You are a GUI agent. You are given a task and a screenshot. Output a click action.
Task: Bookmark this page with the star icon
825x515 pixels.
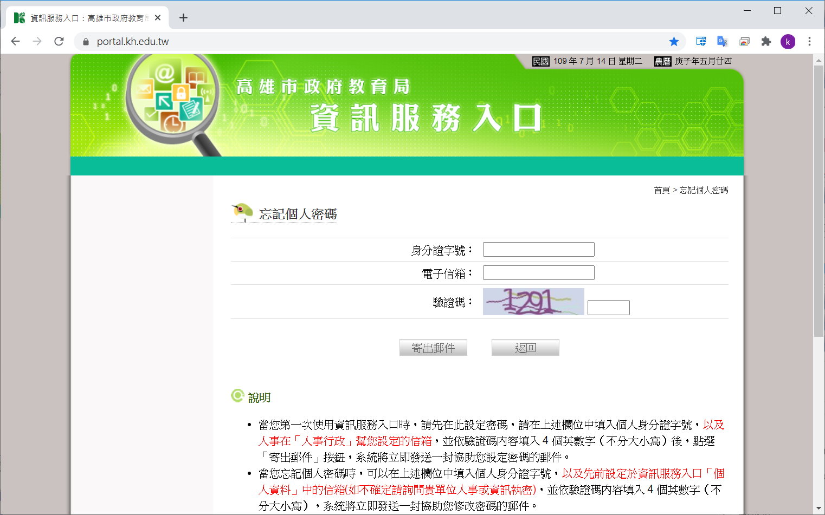coord(674,41)
